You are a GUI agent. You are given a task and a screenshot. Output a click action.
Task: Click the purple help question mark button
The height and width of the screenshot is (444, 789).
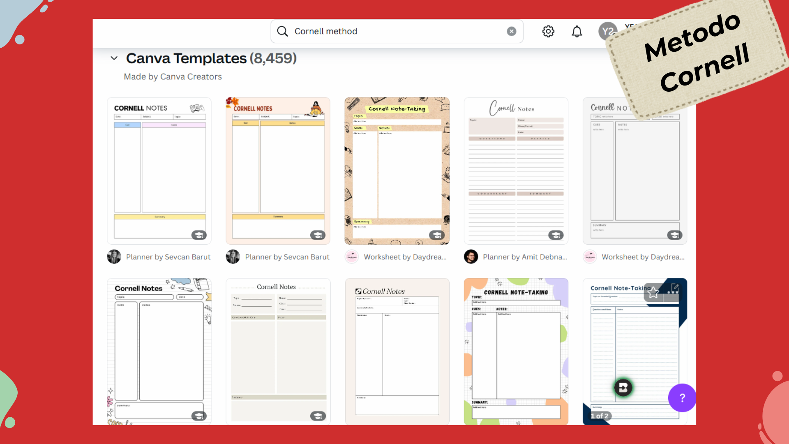tap(682, 398)
